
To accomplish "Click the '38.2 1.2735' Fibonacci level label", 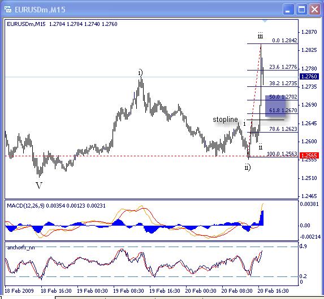I will pos(283,83).
